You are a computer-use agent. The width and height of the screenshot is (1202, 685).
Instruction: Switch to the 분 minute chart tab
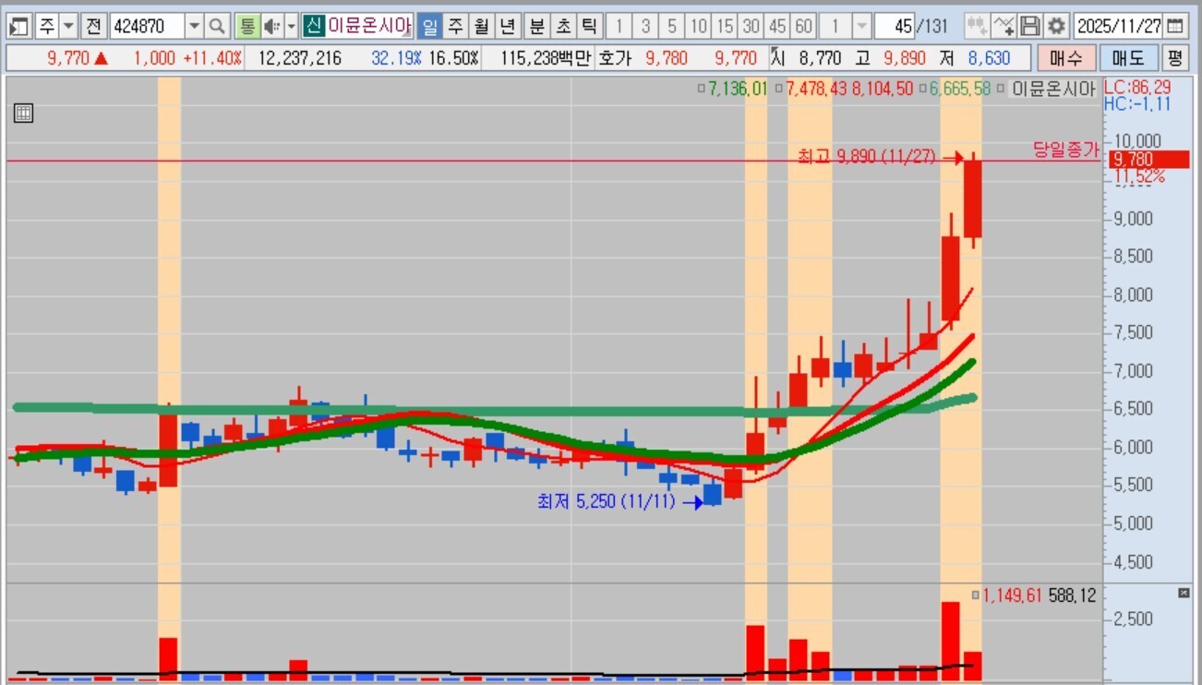click(537, 26)
